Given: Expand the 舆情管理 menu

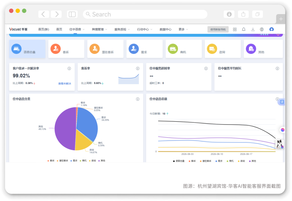Looking at the screenshot, I should click(x=99, y=29).
